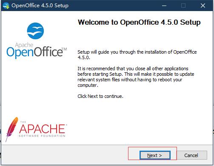Close the Setup window with X
This screenshot has height=166, width=214.
pyautogui.click(x=203, y=6)
